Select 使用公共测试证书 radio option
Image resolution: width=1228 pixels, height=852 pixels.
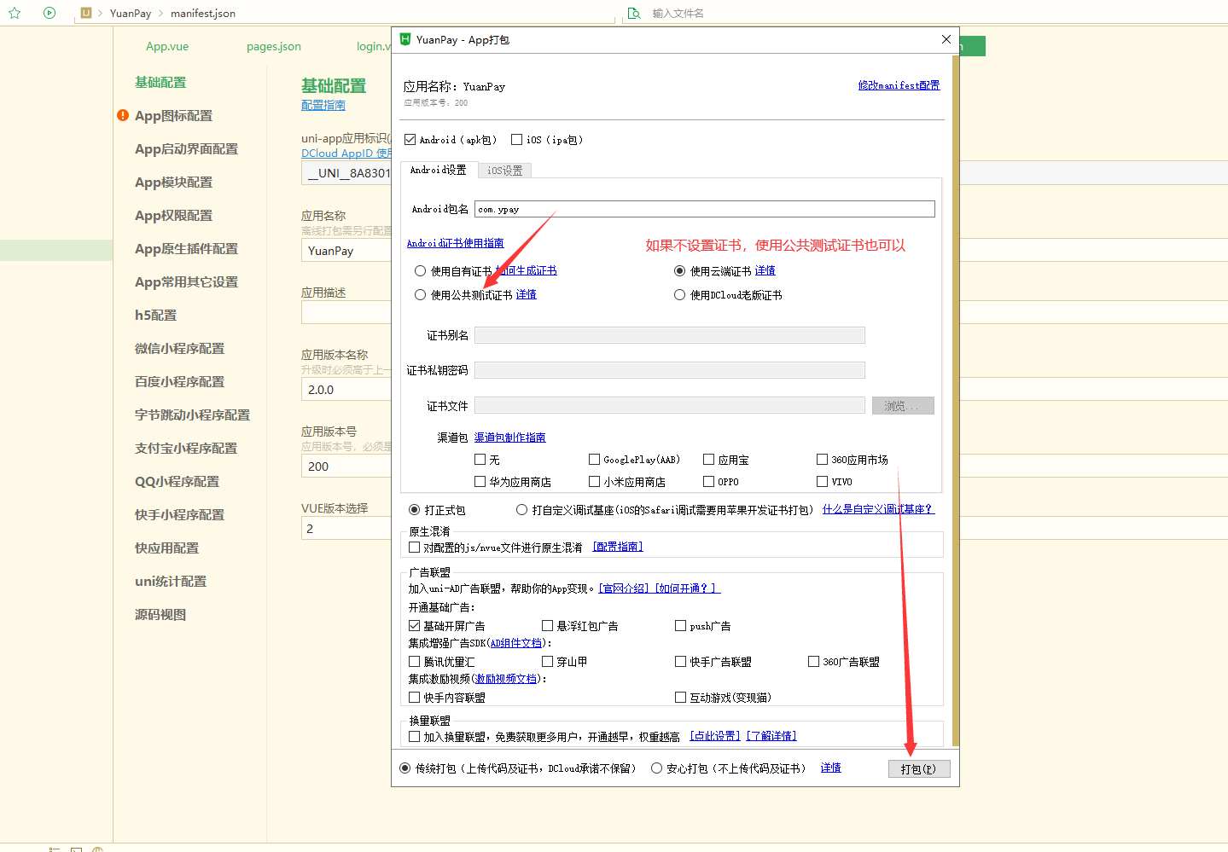420,295
